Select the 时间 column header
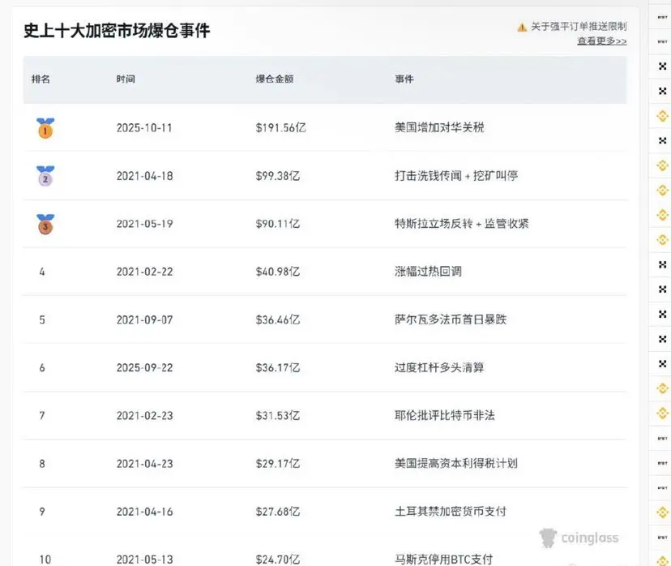Viewport: 671px width, 566px height. [126, 79]
